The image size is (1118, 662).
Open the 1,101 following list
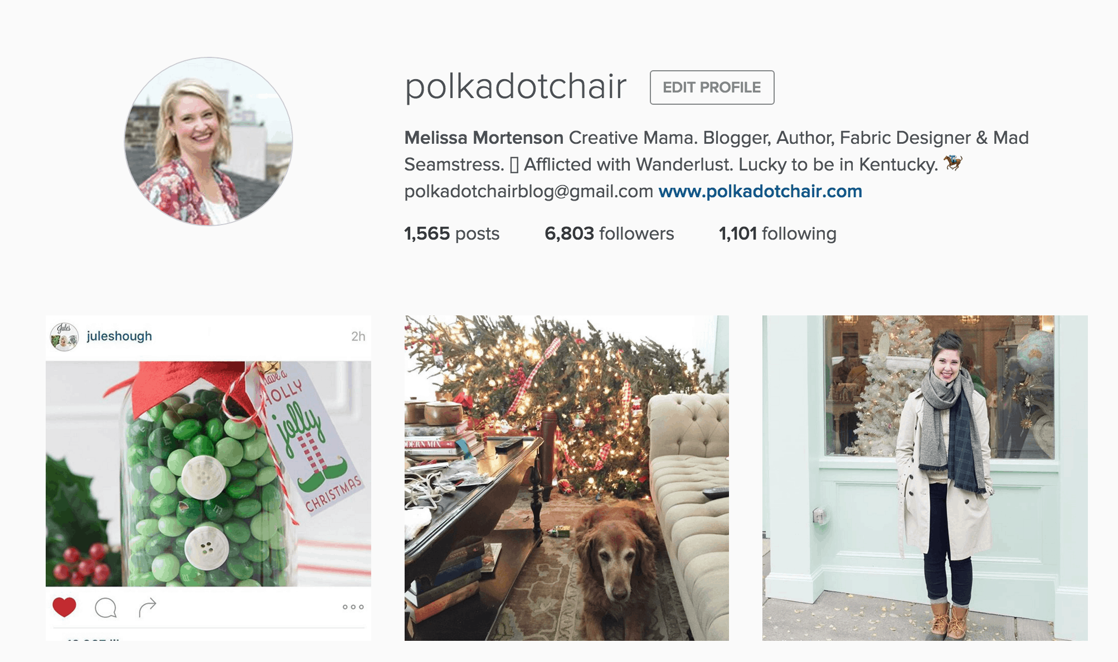[x=777, y=233]
